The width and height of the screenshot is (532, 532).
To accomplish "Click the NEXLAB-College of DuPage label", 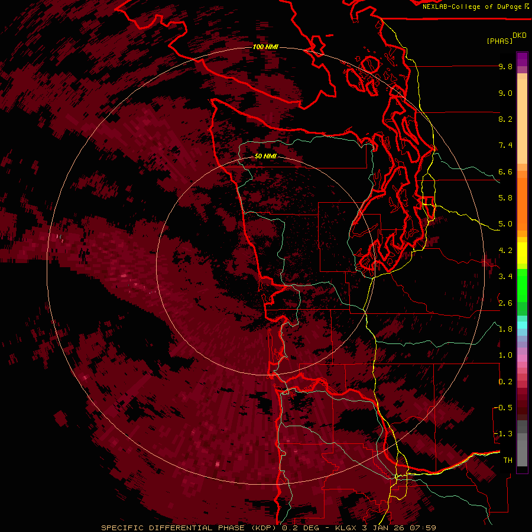I will pyautogui.click(x=472, y=7).
